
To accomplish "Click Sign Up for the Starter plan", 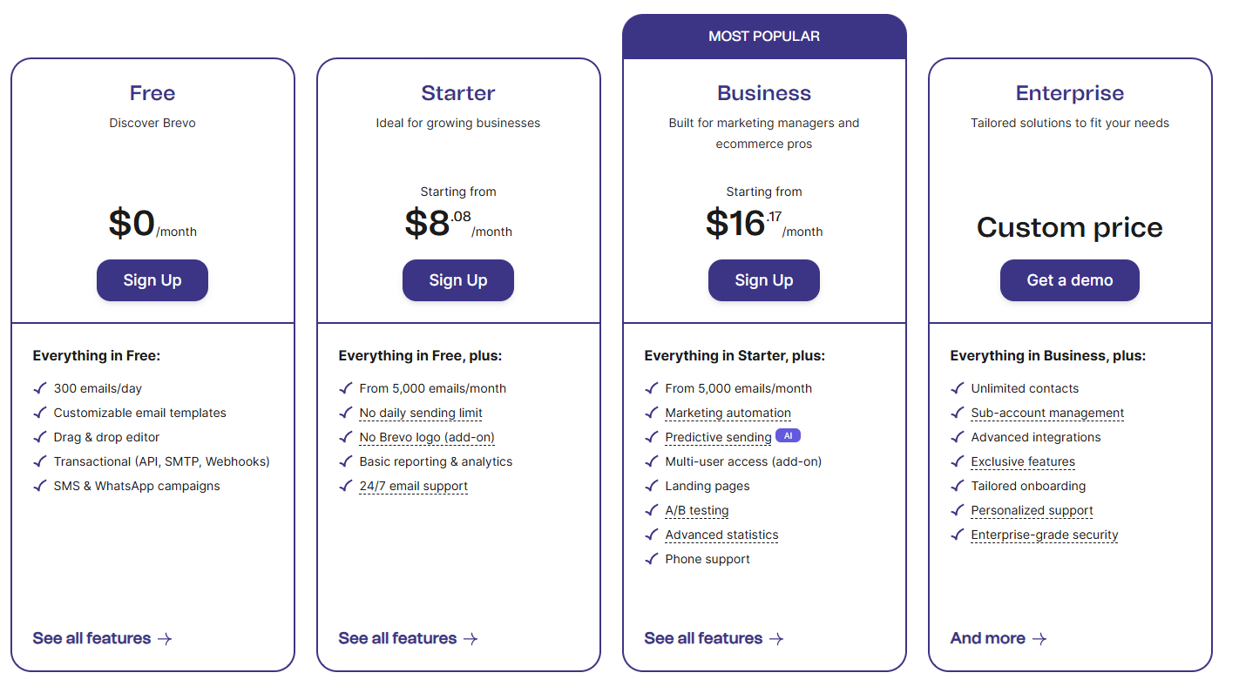I will 458,280.
